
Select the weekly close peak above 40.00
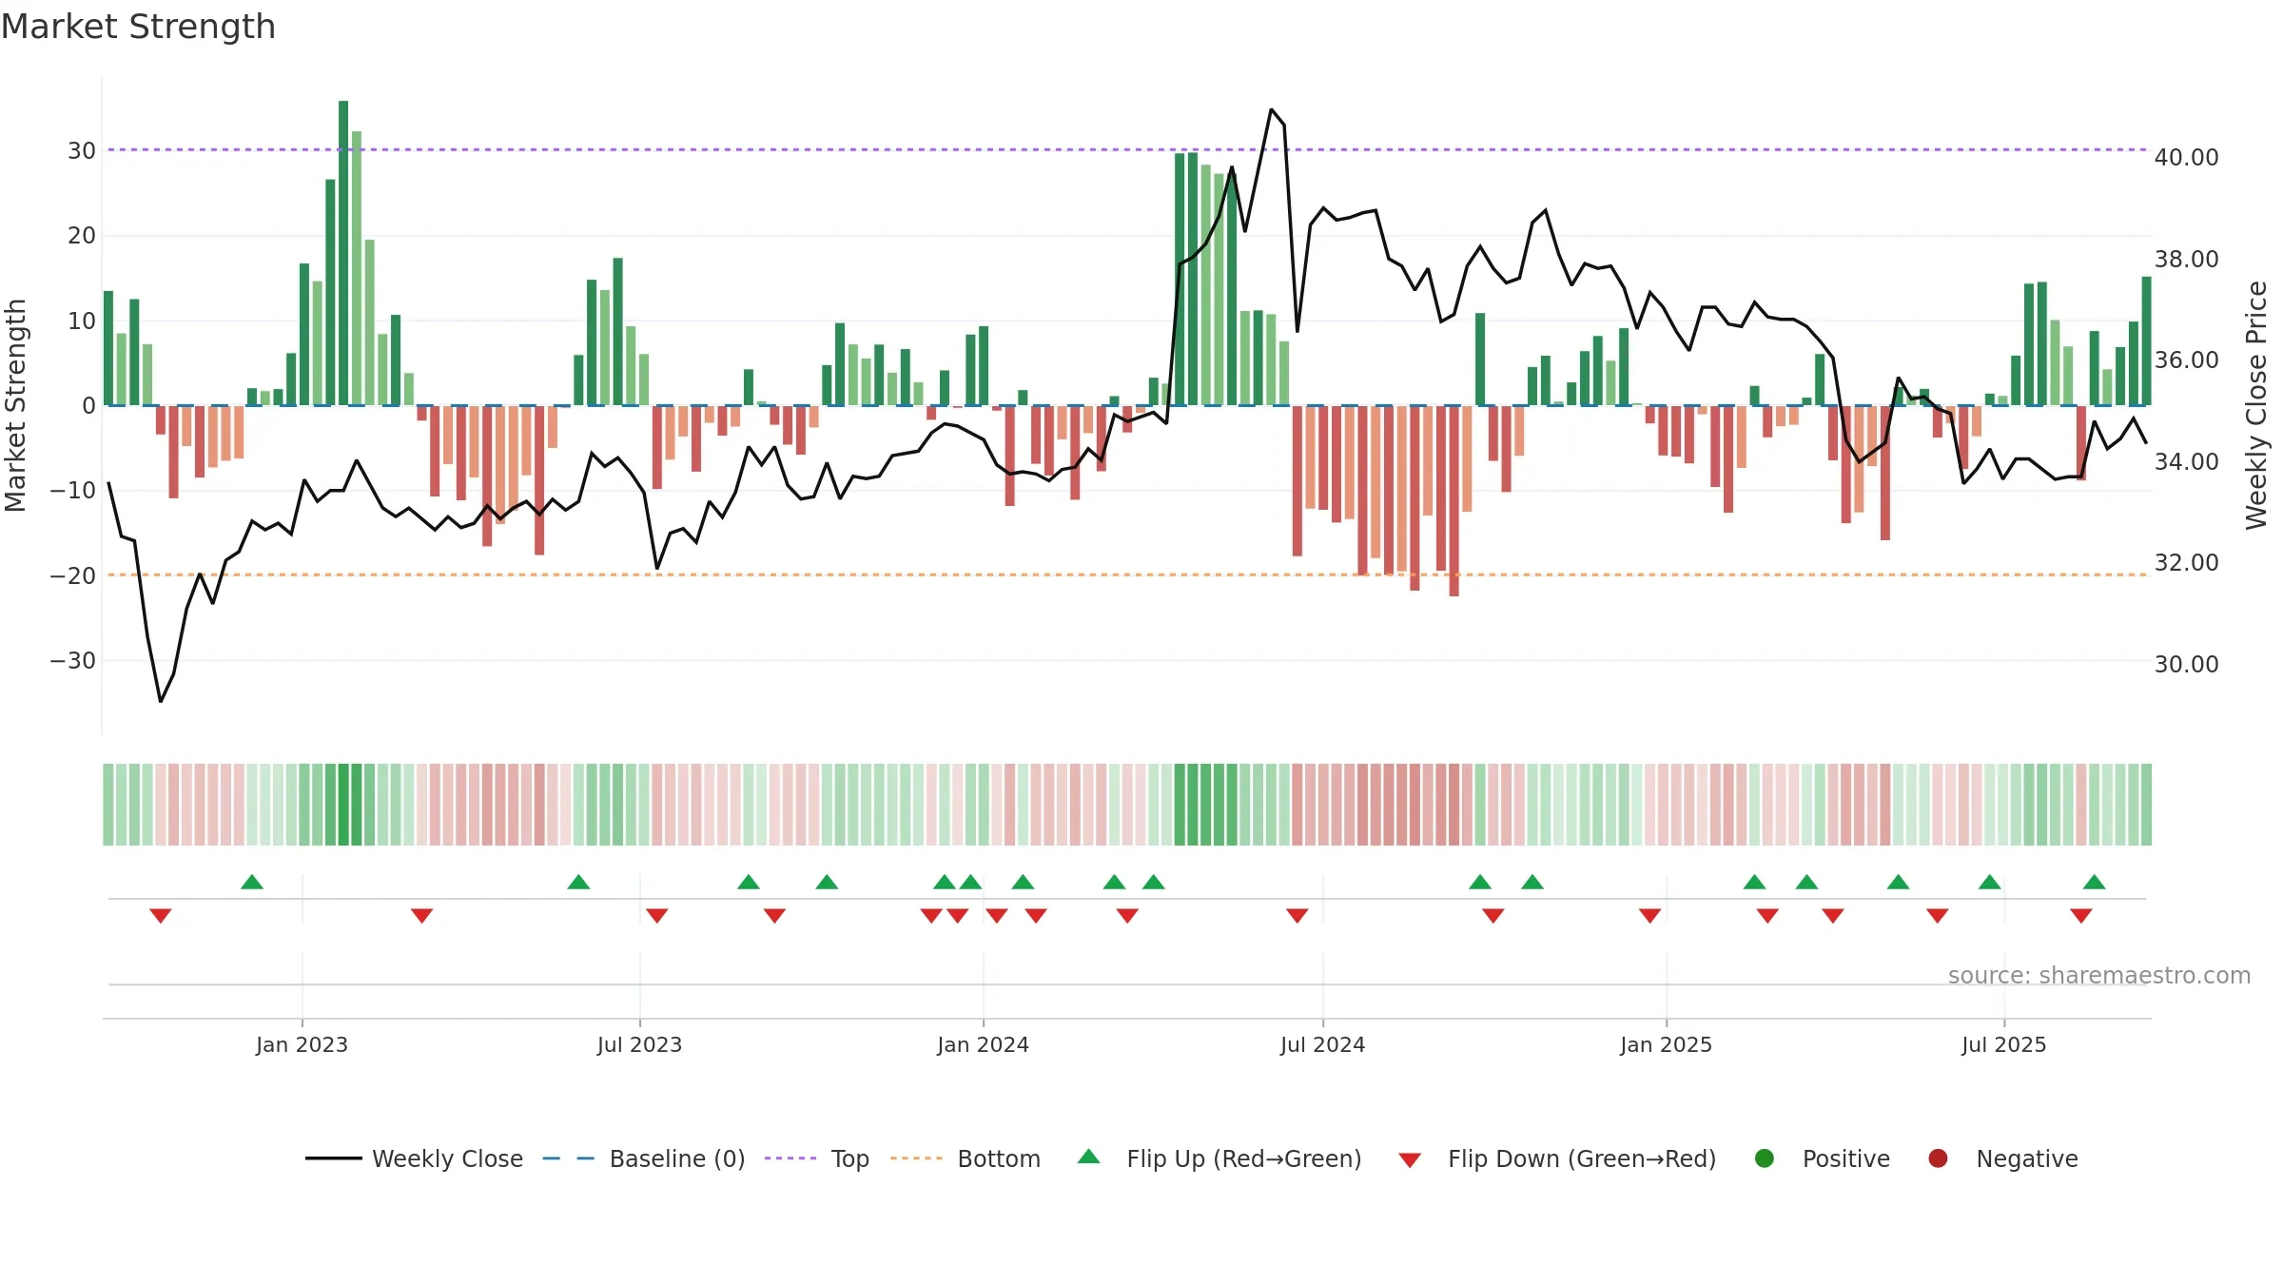(1271, 109)
